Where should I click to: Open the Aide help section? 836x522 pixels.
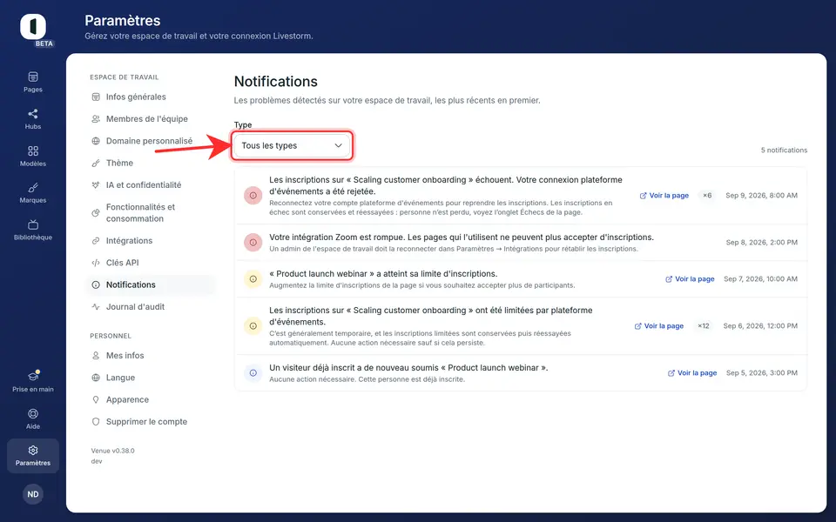coord(33,418)
